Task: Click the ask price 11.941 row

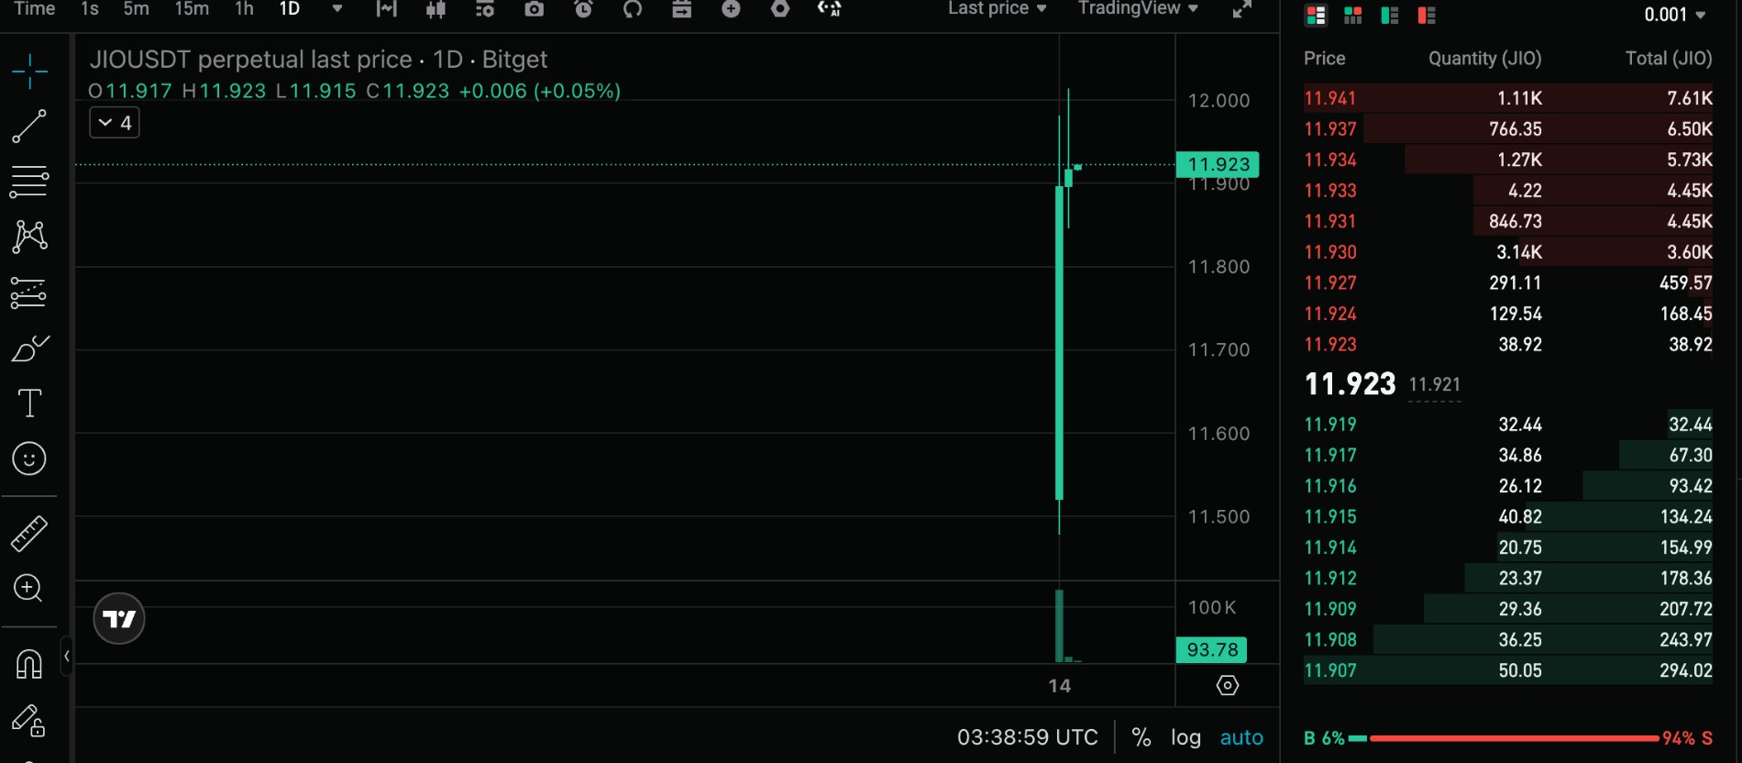Action: pos(1508,98)
